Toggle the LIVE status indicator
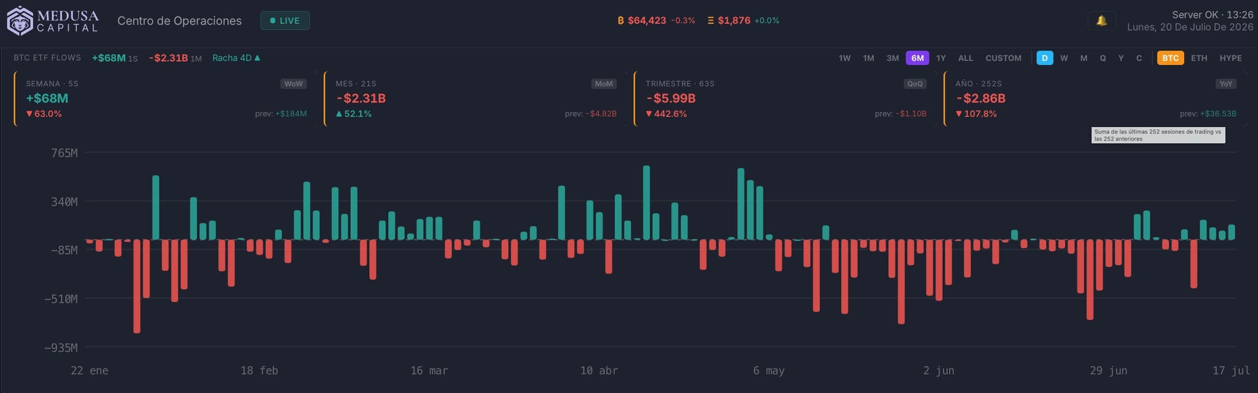1258x393 pixels. pos(285,20)
